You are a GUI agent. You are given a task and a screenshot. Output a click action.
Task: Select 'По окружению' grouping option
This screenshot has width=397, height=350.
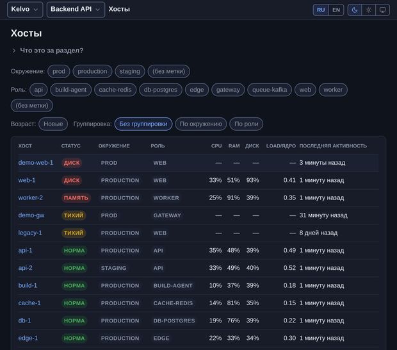coord(201,124)
